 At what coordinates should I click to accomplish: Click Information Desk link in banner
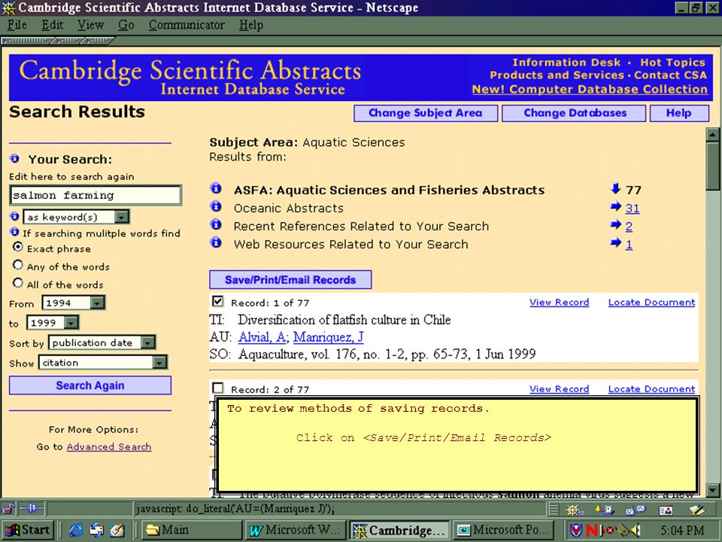566,62
